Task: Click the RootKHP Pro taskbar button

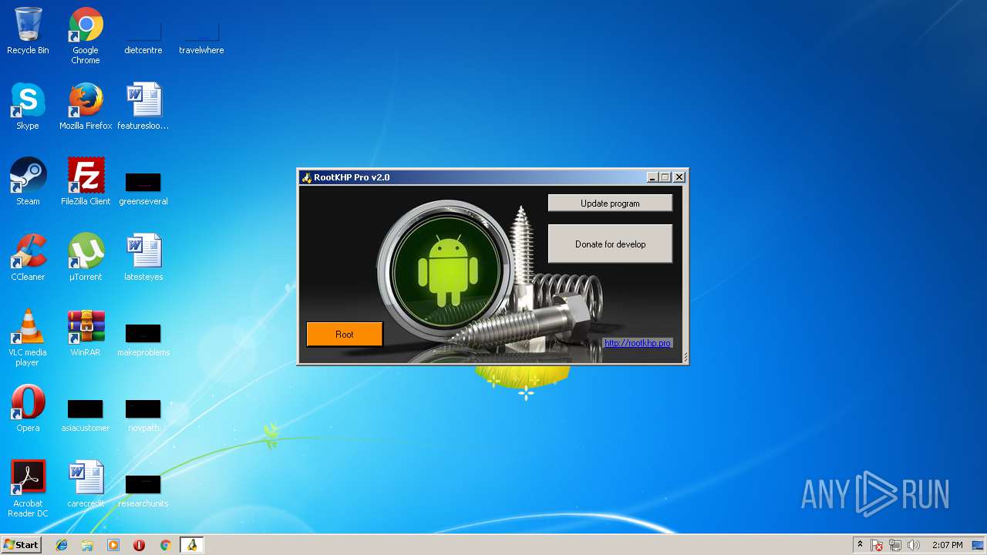Action: pos(191,545)
